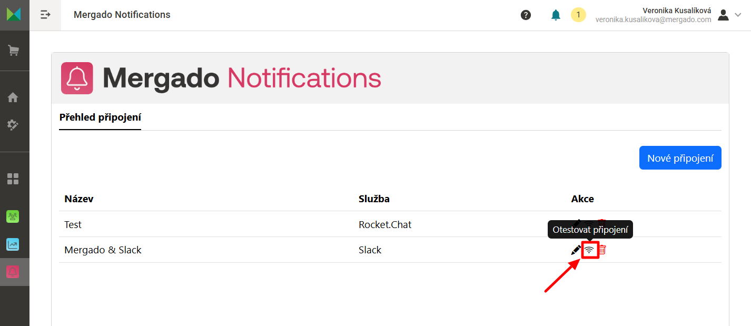
Task: Click the Mergado logo in the top-left corner
Action: pyautogui.click(x=14, y=14)
